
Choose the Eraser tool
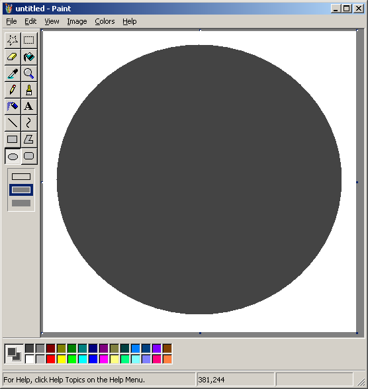coord(13,57)
